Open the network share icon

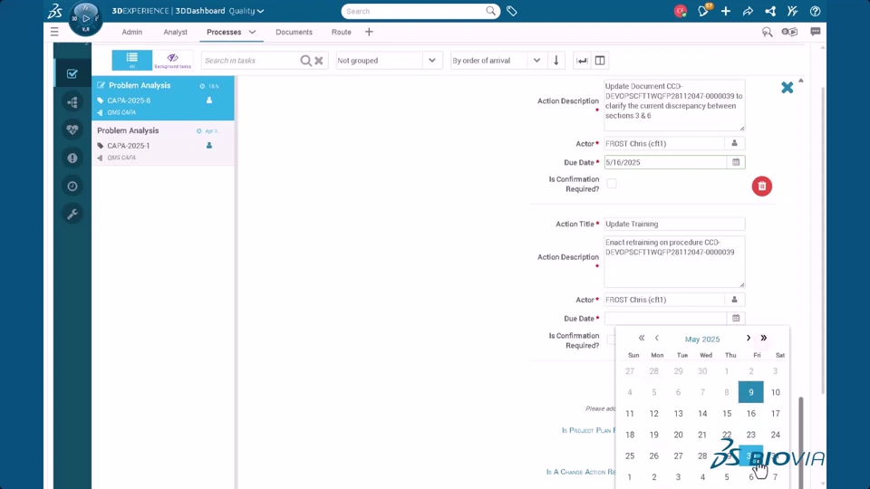coord(770,11)
